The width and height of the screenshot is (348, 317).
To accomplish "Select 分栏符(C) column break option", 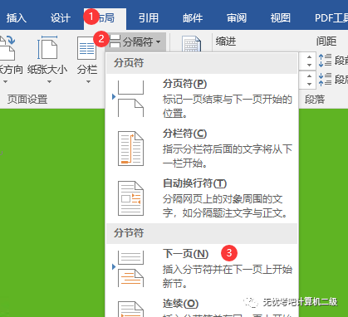I will [x=202, y=149].
